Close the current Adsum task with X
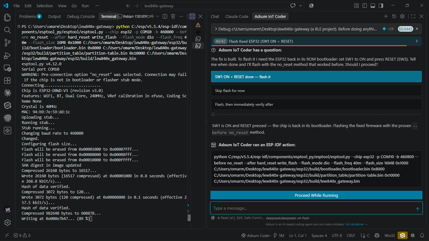The image size is (429, 241). pyautogui.click(x=417, y=29)
